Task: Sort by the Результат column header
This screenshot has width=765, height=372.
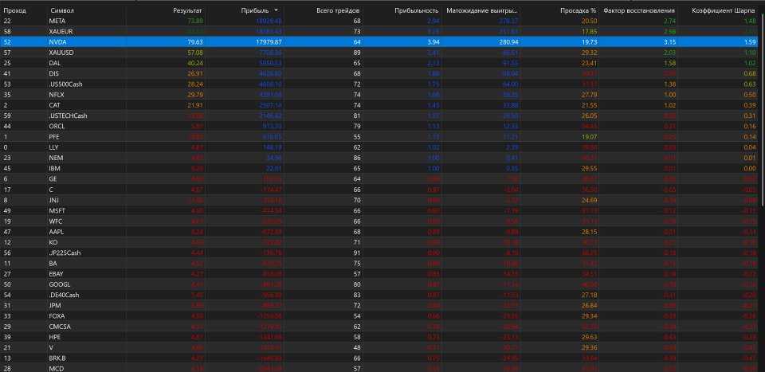Action: pos(188,10)
